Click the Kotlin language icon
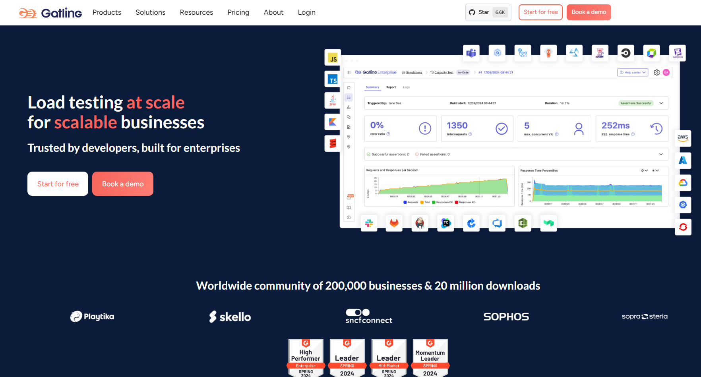 pyautogui.click(x=333, y=122)
